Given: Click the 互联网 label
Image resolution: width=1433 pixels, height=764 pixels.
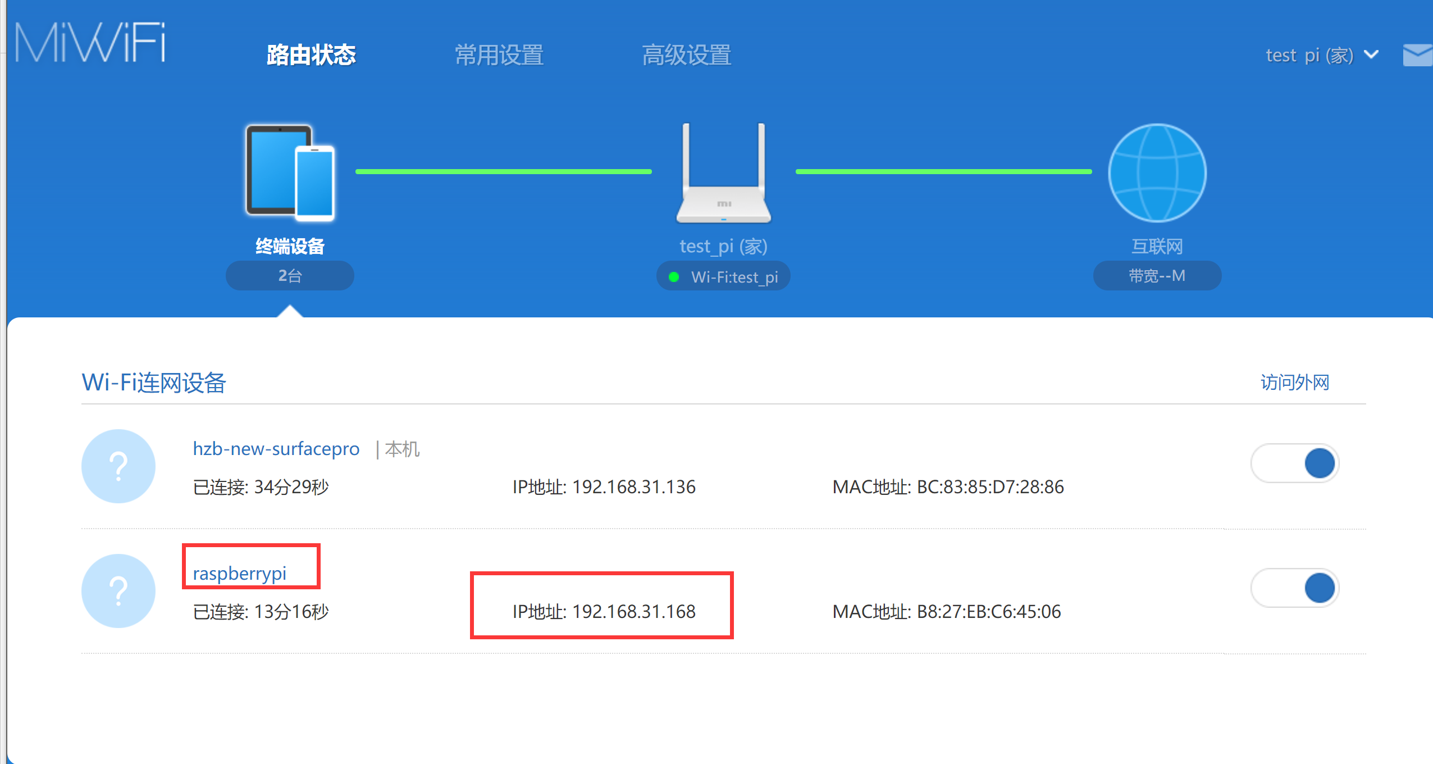Looking at the screenshot, I should click(1157, 246).
